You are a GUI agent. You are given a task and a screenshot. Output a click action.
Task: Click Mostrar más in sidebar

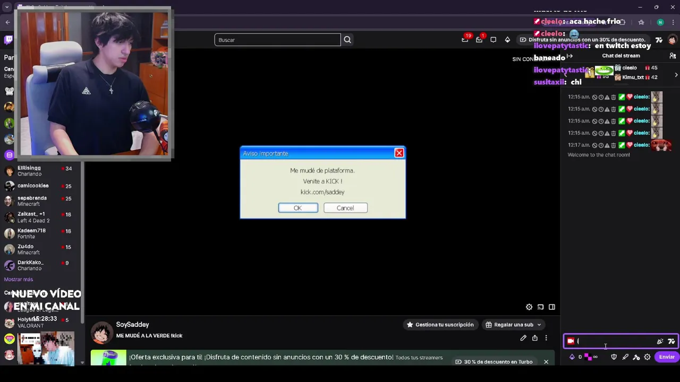click(x=19, y=279)
